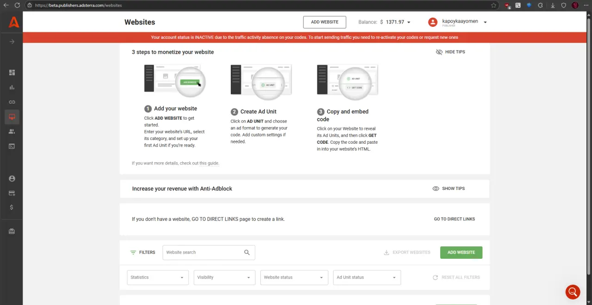Open the live chat support bubble
This screenshot has height=305, width=592.
573,292
